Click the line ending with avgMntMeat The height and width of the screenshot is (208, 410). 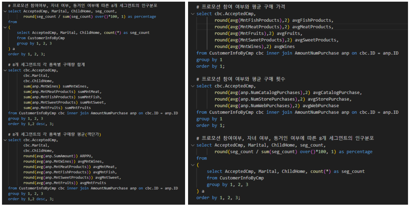coord(70,167)
